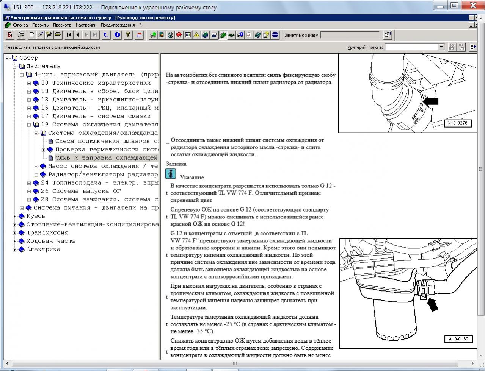Screen dimensions: 485x371
Task: Open the Править menu
Action: pos(40,25)
